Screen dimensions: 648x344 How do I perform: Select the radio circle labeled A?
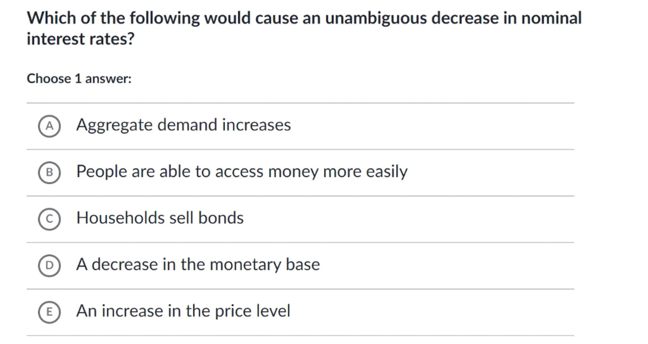pos(49,126)
